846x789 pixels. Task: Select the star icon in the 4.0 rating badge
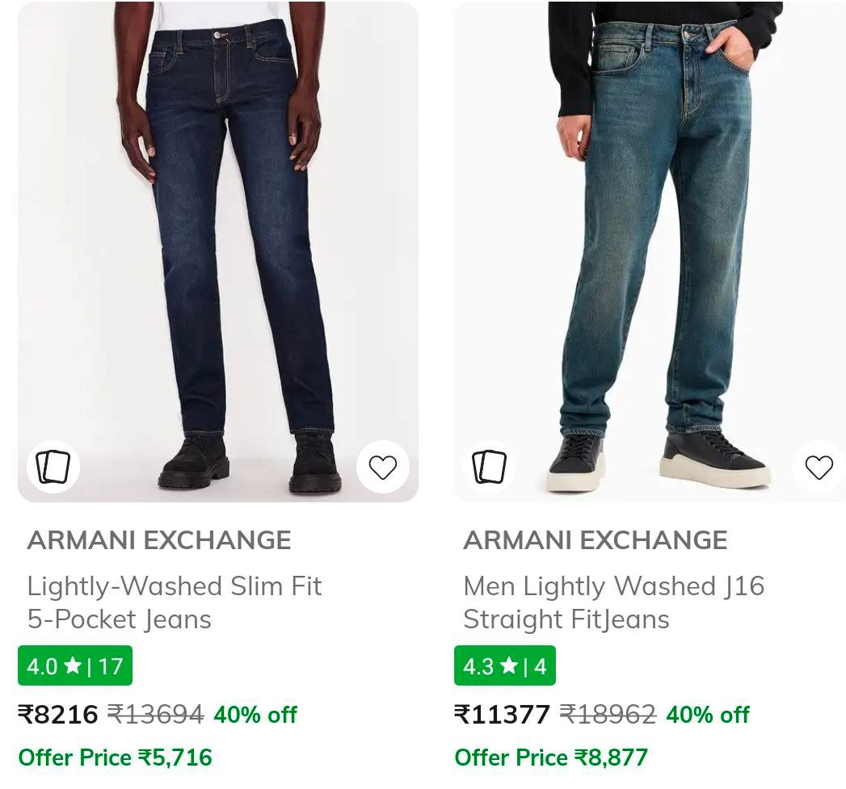(x=73, y=665)
